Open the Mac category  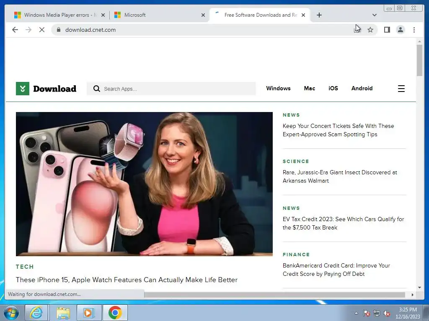coord(310,89)
